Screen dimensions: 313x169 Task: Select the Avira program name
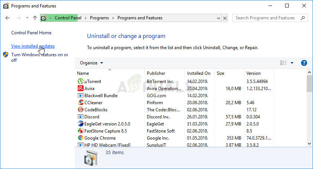[89, 88]
